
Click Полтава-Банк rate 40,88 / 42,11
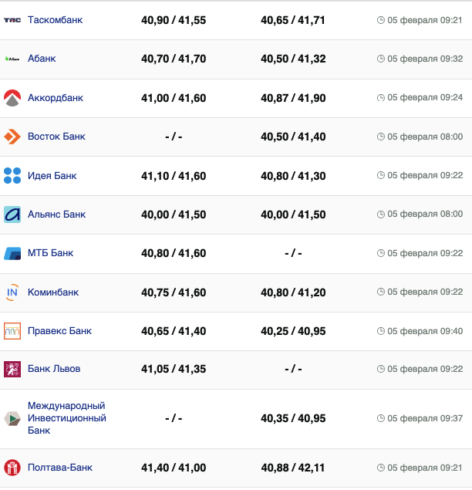pos(293,468)
